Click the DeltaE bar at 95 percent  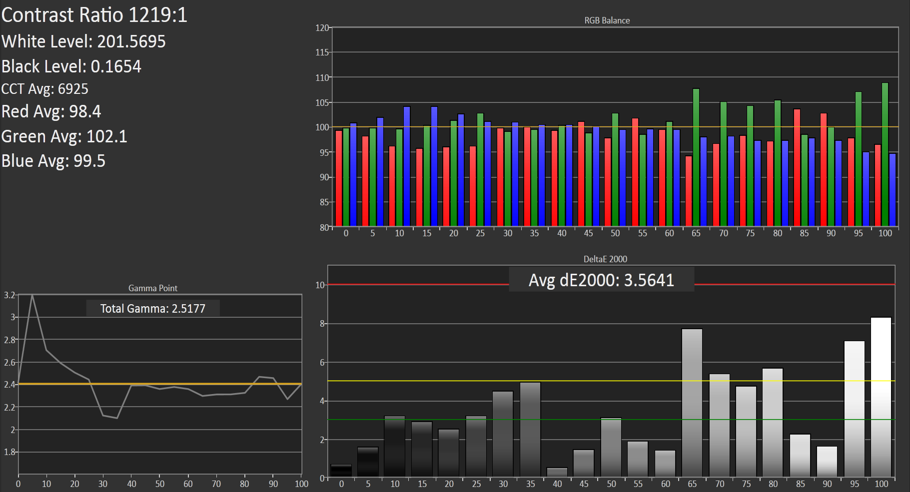[855, 409]
